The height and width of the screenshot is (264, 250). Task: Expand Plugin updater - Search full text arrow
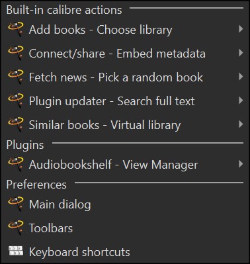pyautogui.click(x=241, y=101)
